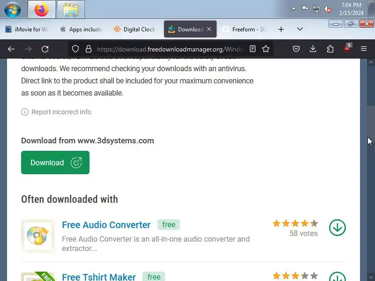Click the muted volume tray icon
Viewport: 375px width, 281px height.
(x=328, y=9)
